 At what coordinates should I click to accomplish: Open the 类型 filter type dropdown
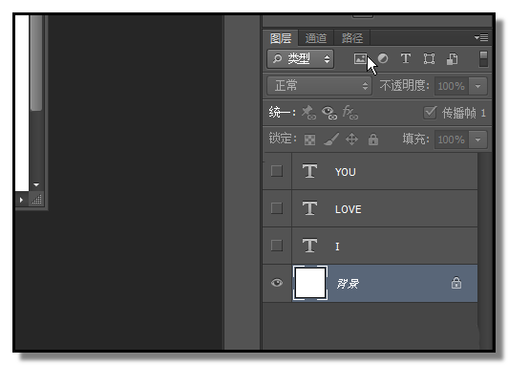pyautogui.click(x=301, y=59)
